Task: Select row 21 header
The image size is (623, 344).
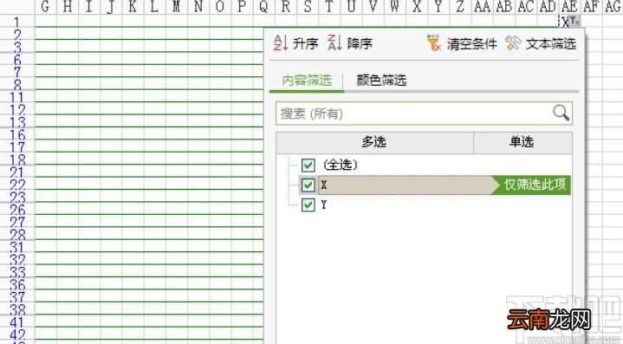Action: [17, 172]
